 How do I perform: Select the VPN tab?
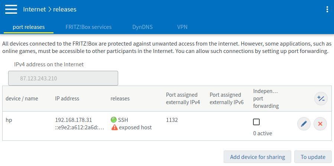pyautogui.click(x=182, y=27)
